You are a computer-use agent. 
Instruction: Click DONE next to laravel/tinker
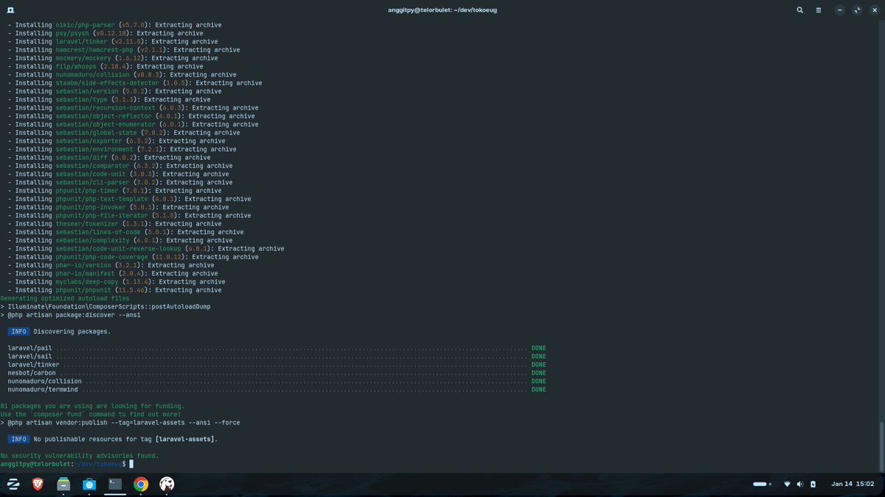(538, 364)
